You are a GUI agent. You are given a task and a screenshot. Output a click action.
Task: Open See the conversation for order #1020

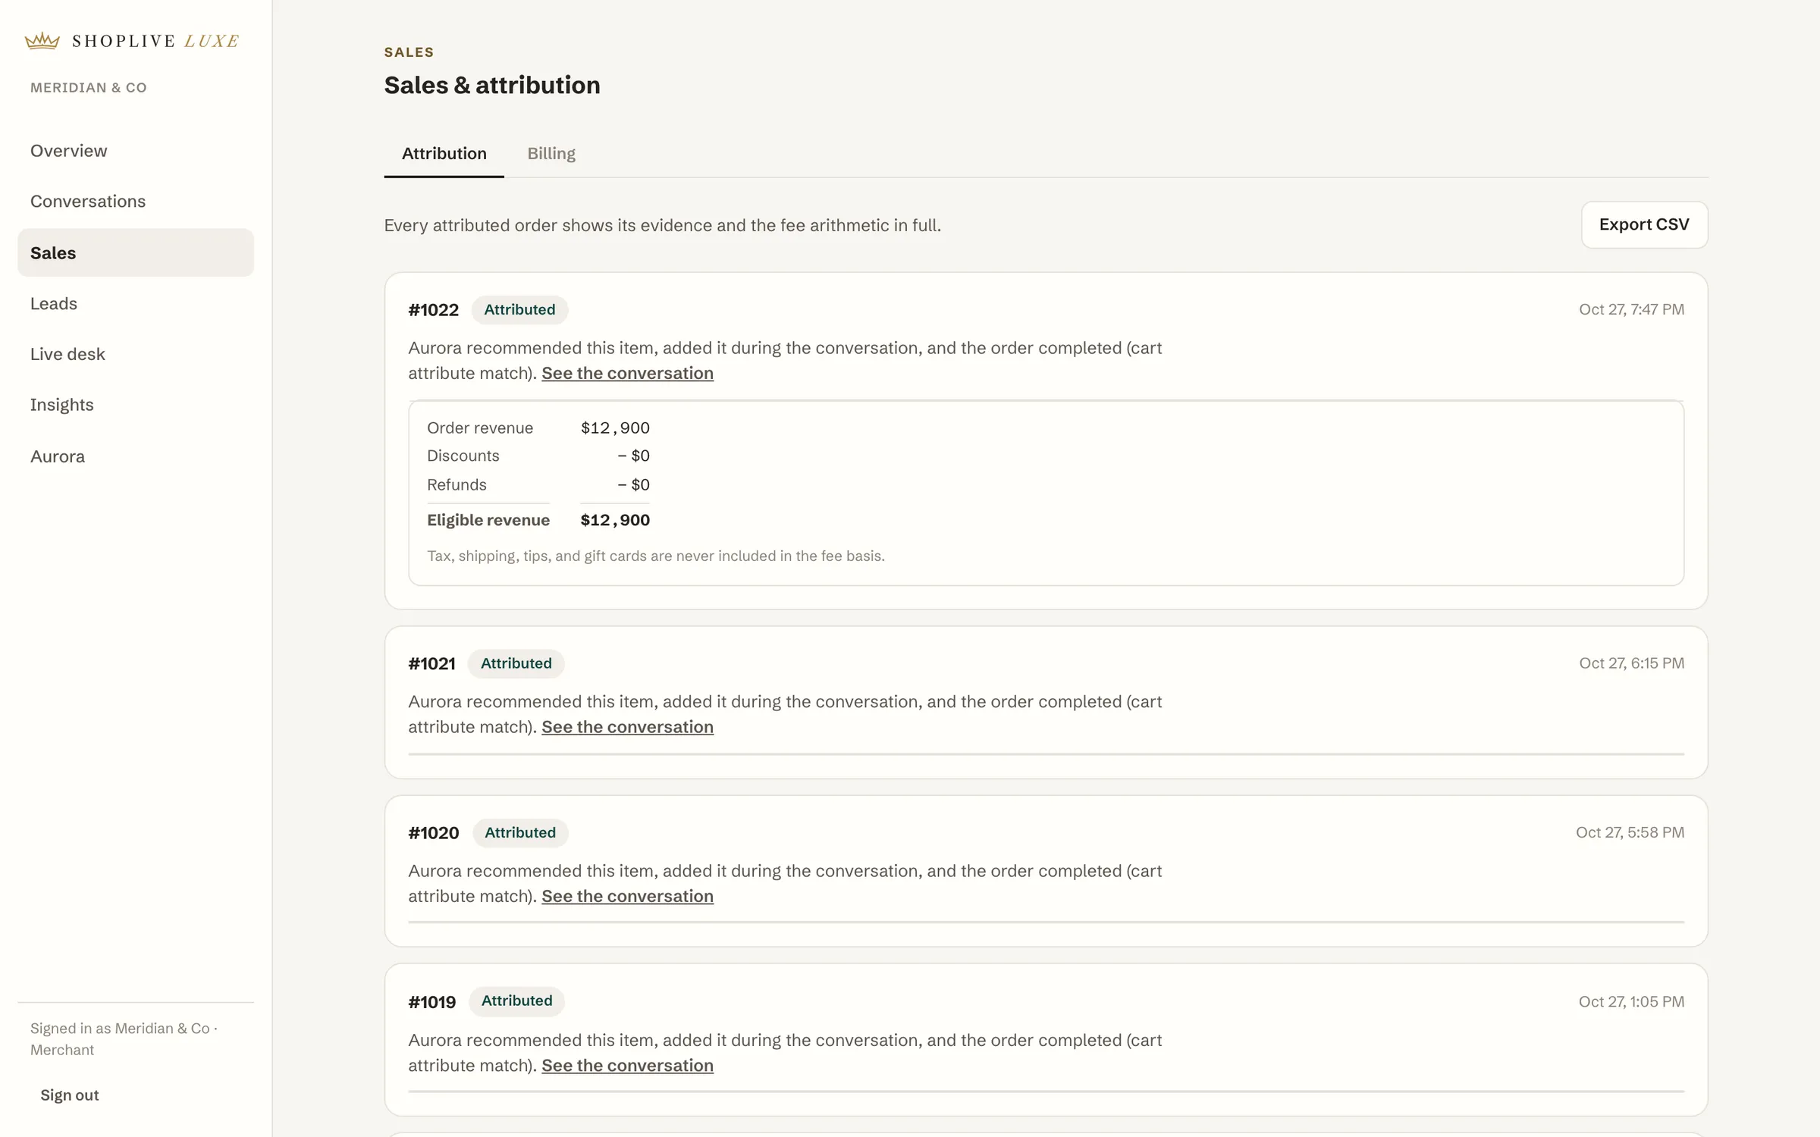pyautogui.click(x=627, y=896)
